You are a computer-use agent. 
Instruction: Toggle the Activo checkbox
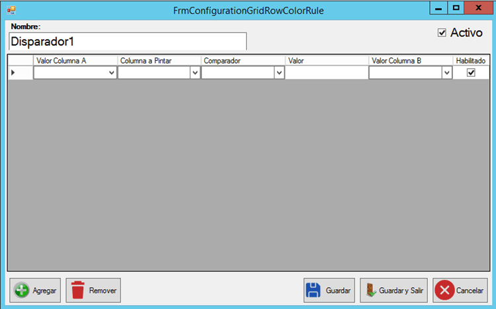point(442,33)
